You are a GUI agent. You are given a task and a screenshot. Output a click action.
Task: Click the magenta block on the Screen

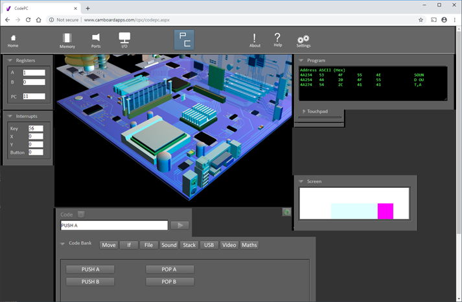point(386,211)
